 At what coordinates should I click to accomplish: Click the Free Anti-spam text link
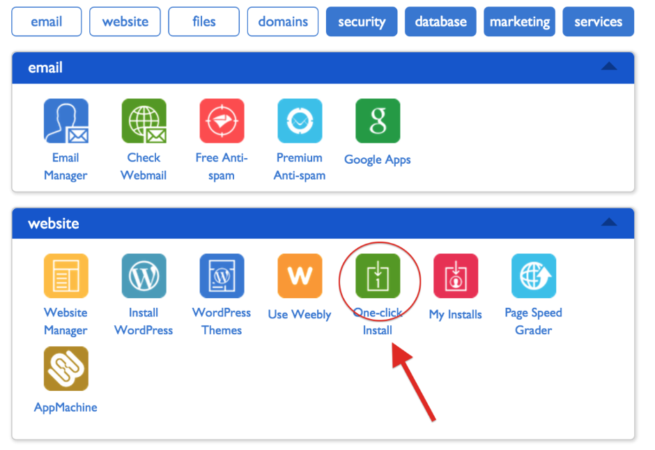click(x=222, y=166)
